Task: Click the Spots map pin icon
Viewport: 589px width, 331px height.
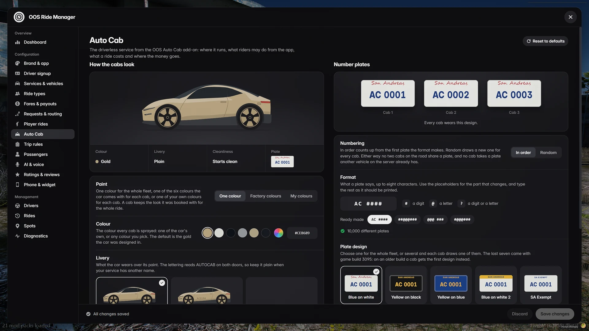Action: coord(17,226)
